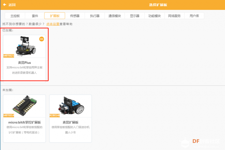This screenshot has width=225, height=150.
Task: Open the 点击这里 help link
Action: coord(53,24)
